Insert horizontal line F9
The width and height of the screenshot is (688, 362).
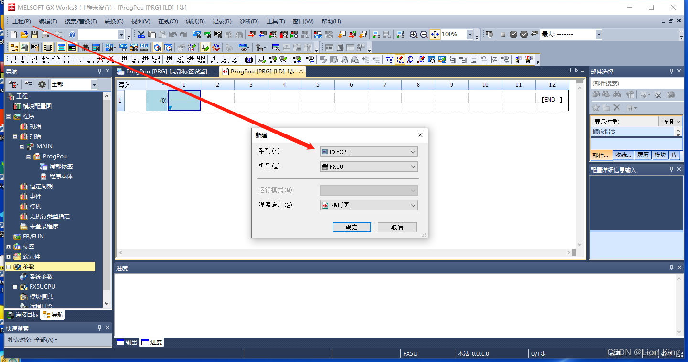[x=80, y=60]
